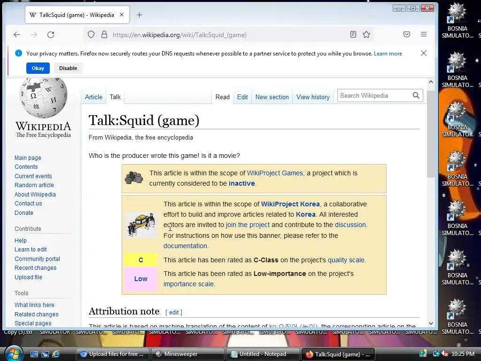
Task: Open the Firefox hamburger menu
Action: [424, 34]
